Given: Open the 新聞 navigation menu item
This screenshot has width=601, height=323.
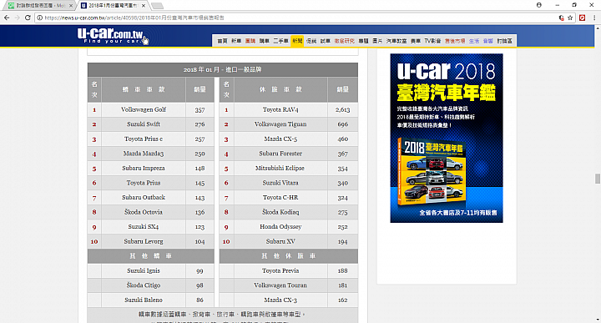Looking at the screenshot, I should pyautogui.click(x=297, y=41).
